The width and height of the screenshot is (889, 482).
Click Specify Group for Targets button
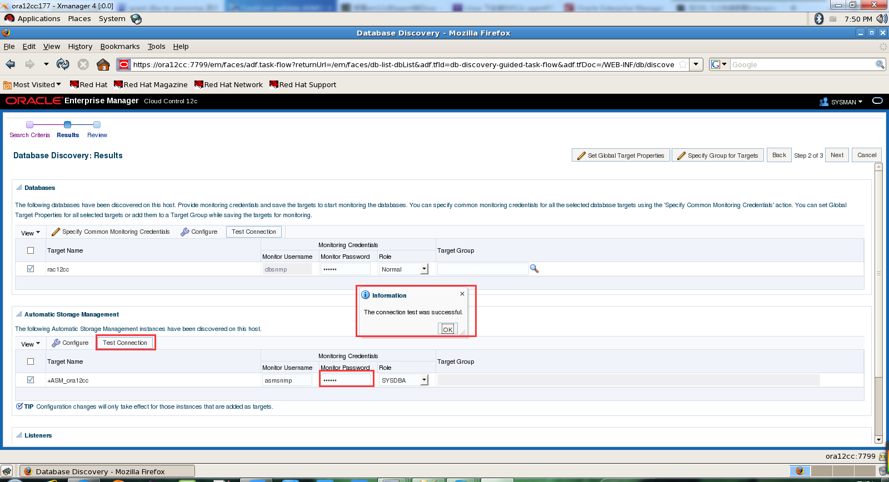tap(718, 155)
